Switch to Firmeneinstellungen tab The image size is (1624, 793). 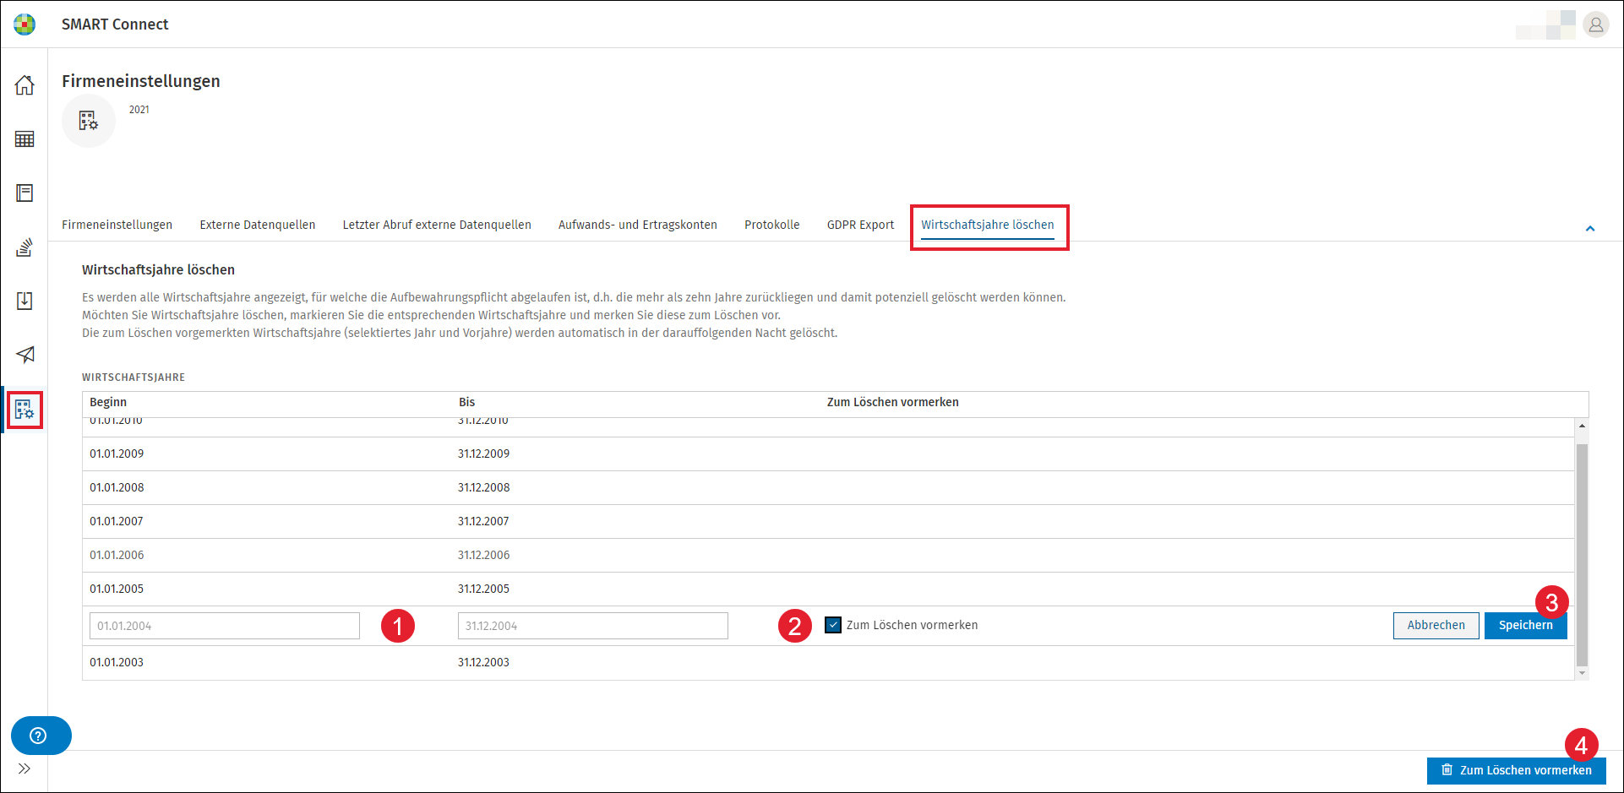coord(117,225)
